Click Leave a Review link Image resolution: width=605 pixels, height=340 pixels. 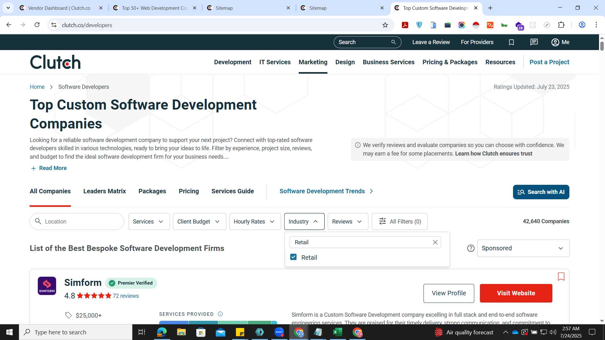click(431, 42)
